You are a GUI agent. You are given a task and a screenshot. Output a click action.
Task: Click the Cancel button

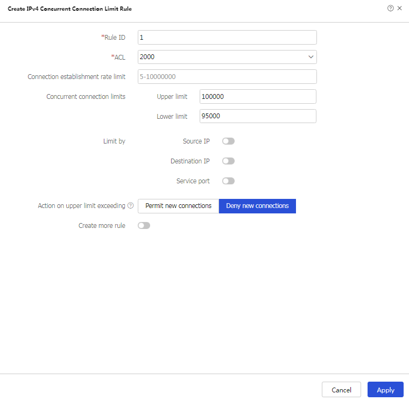[341, 390]
